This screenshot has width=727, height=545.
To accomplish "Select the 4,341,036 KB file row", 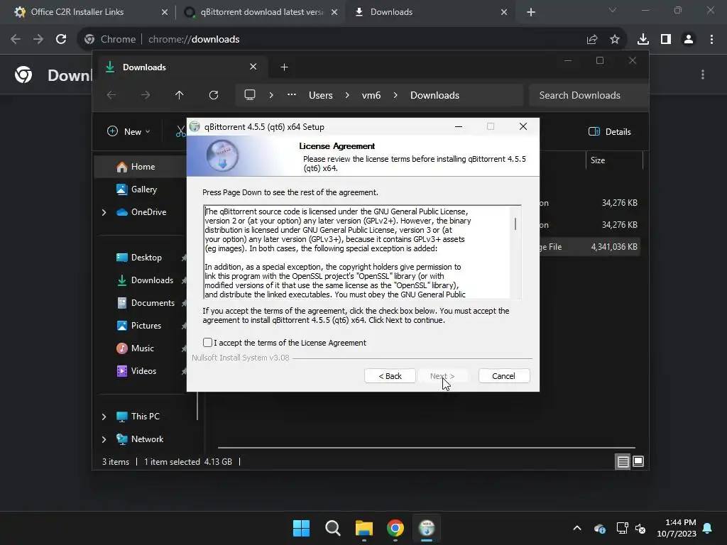I will click(x=590, y=247).
